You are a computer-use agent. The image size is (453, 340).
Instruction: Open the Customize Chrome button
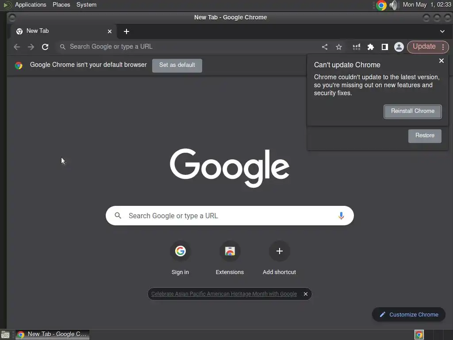(x=409, y=315)
